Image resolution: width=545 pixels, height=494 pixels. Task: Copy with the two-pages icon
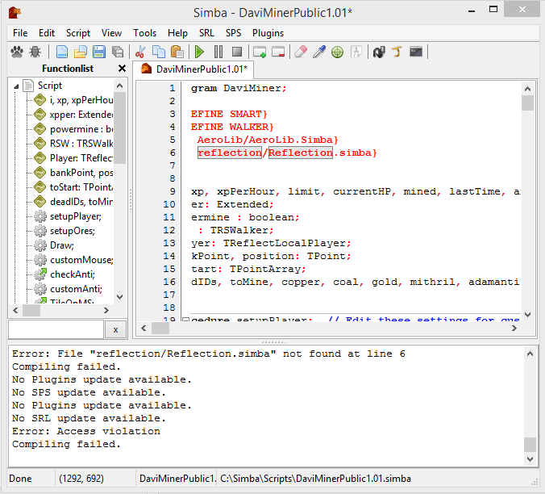(159, 52)
